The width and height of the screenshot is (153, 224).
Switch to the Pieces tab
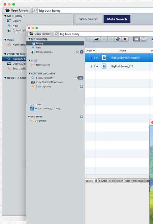coord(128,181)
